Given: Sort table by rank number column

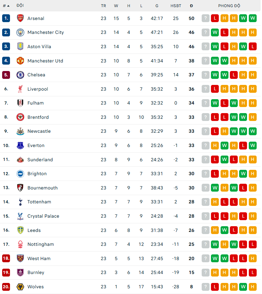Looking at the screenshot, I should click(6, 6).
